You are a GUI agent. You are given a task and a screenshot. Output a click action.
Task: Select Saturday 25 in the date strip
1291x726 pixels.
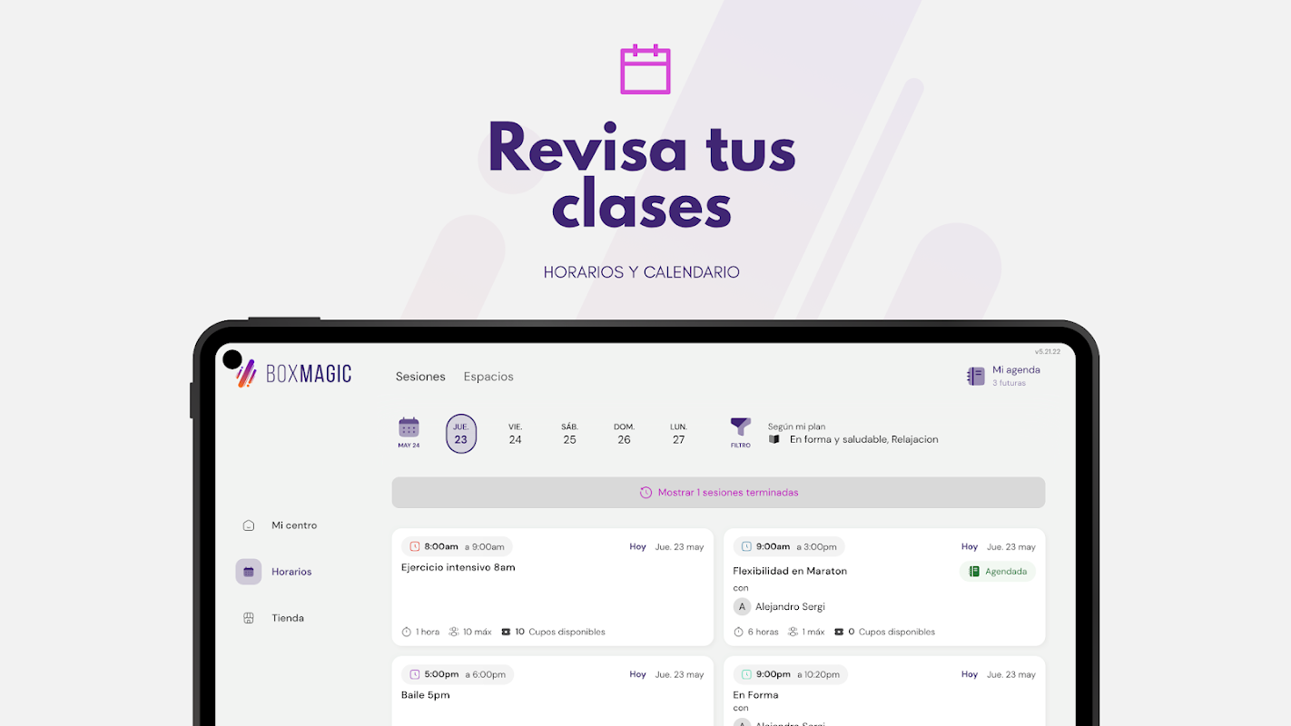[569, 434]
